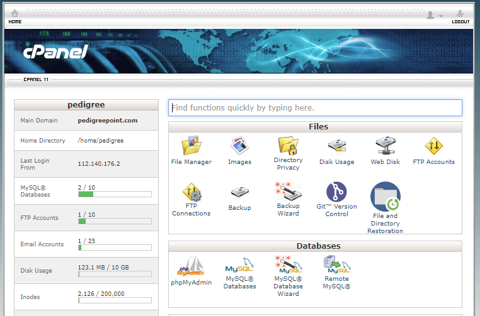Click the Remote MySQL text link
Viewport: 480px width, 316px height.
pos(337,283)
